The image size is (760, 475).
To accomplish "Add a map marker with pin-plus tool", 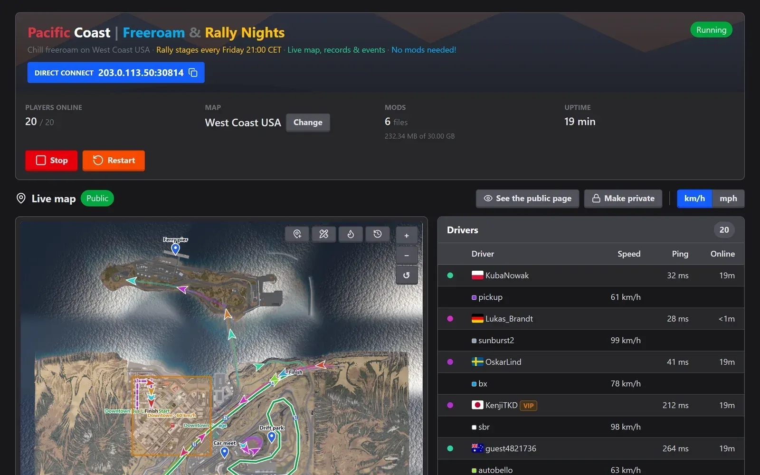I will pos(297,234).
